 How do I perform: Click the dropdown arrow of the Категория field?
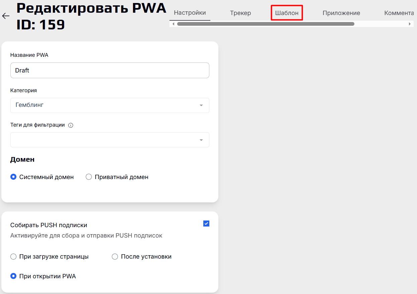(201, 105)
